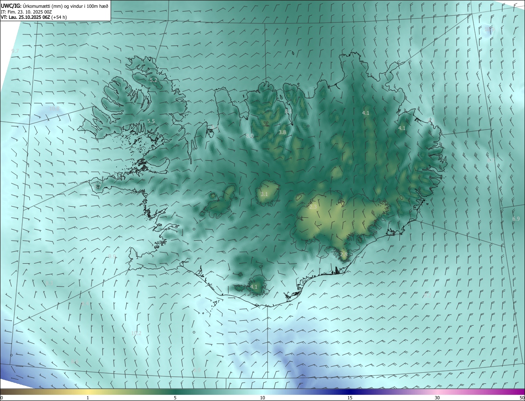Click the colour scale label 1
Image resolution: width=525 pixels, height=401 pixels.
[x=88, y=398]
